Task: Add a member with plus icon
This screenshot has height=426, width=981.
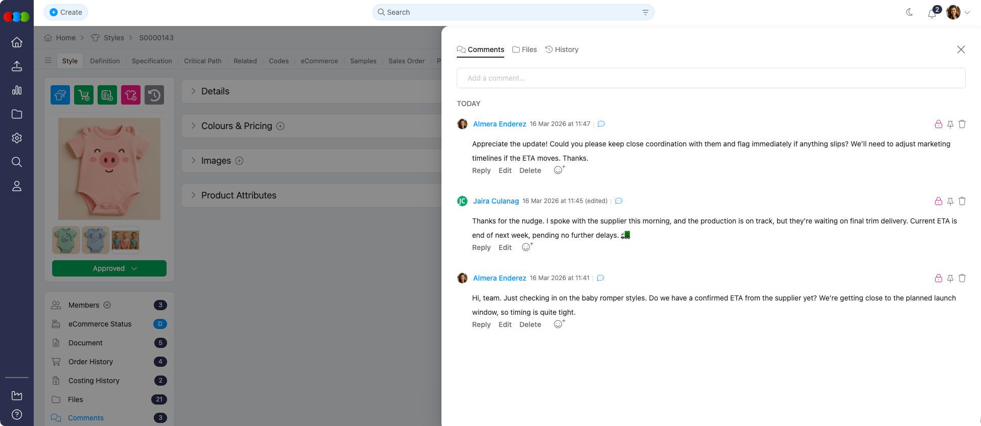Action: [x=107, y=305]
